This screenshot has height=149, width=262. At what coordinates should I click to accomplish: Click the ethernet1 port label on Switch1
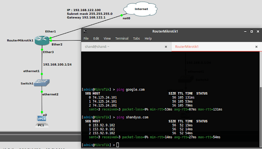tap(32, 71)
